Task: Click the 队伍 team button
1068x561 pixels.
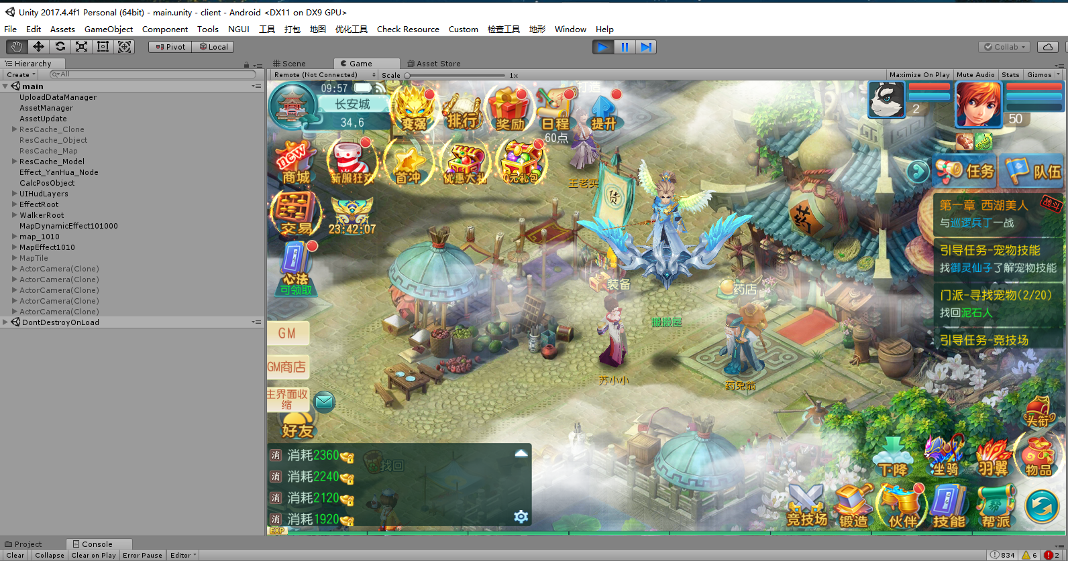Action: tap(1033, 172)
